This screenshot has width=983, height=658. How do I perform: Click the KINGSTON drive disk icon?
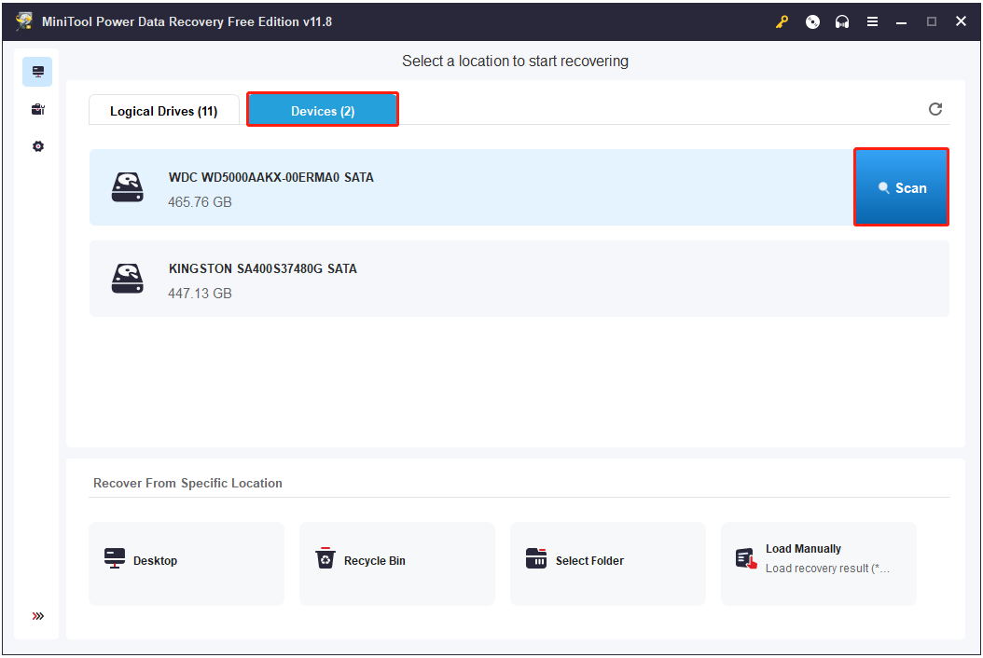127,279
